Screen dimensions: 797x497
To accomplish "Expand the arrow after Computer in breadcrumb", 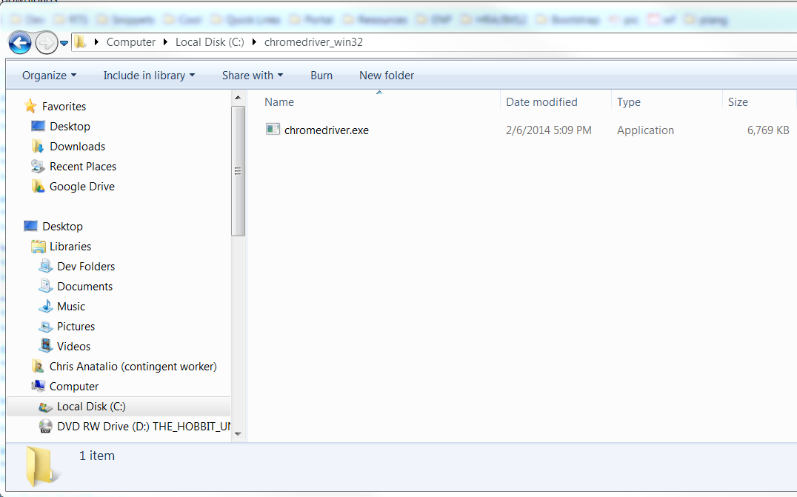I will coord(165,42).
